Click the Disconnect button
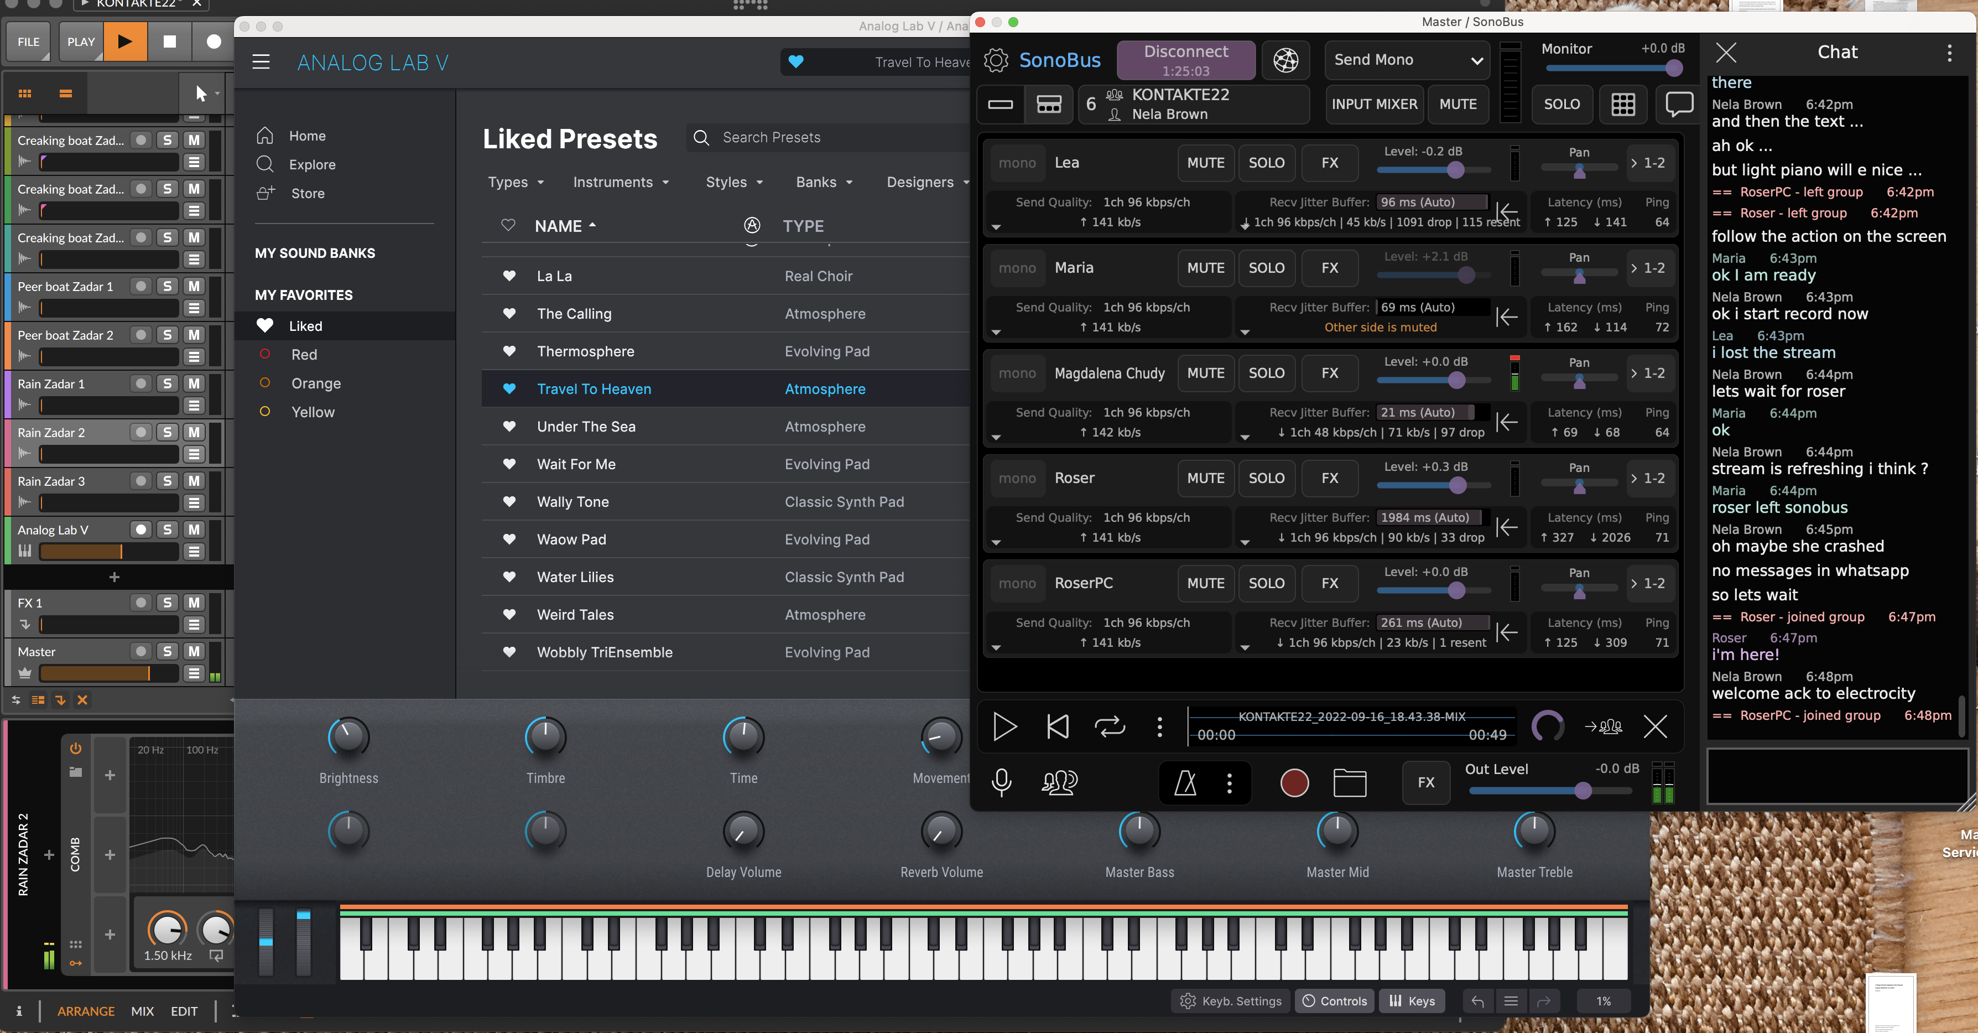1978x1033 pixels. pos(1185,60)
